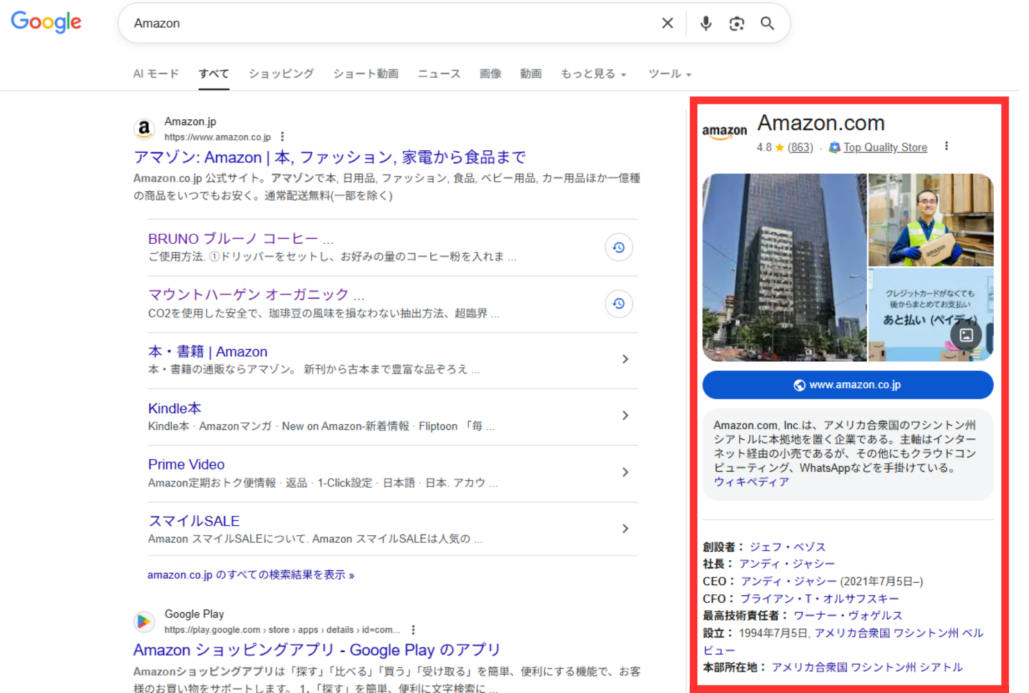Open the ウィキペディア link

(751, 482)
